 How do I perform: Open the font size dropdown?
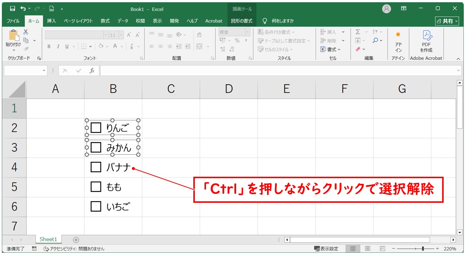point(121,35)
